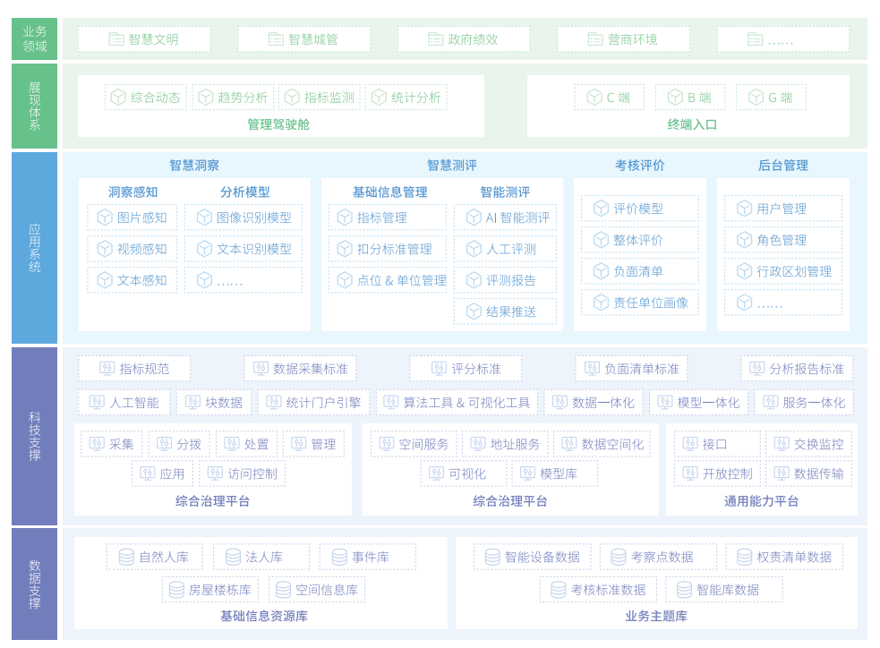Viewport: 880px width, 648px height.
Task: Open 角色管理 under 后台管理
Action: pos(783,240)
